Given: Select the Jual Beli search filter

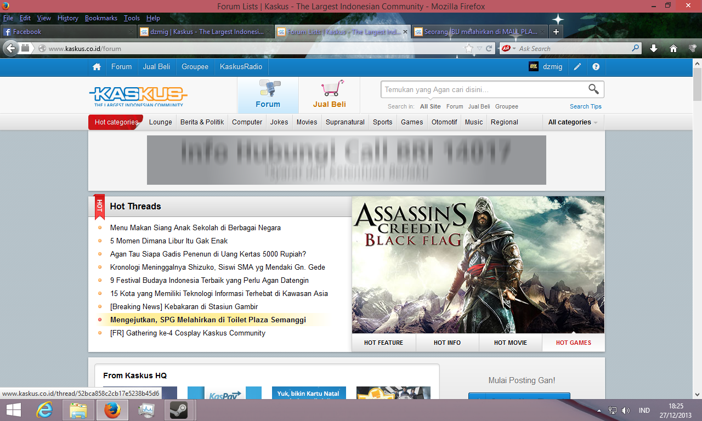Looking at the screenshot, I should click(x=479, y=106).
